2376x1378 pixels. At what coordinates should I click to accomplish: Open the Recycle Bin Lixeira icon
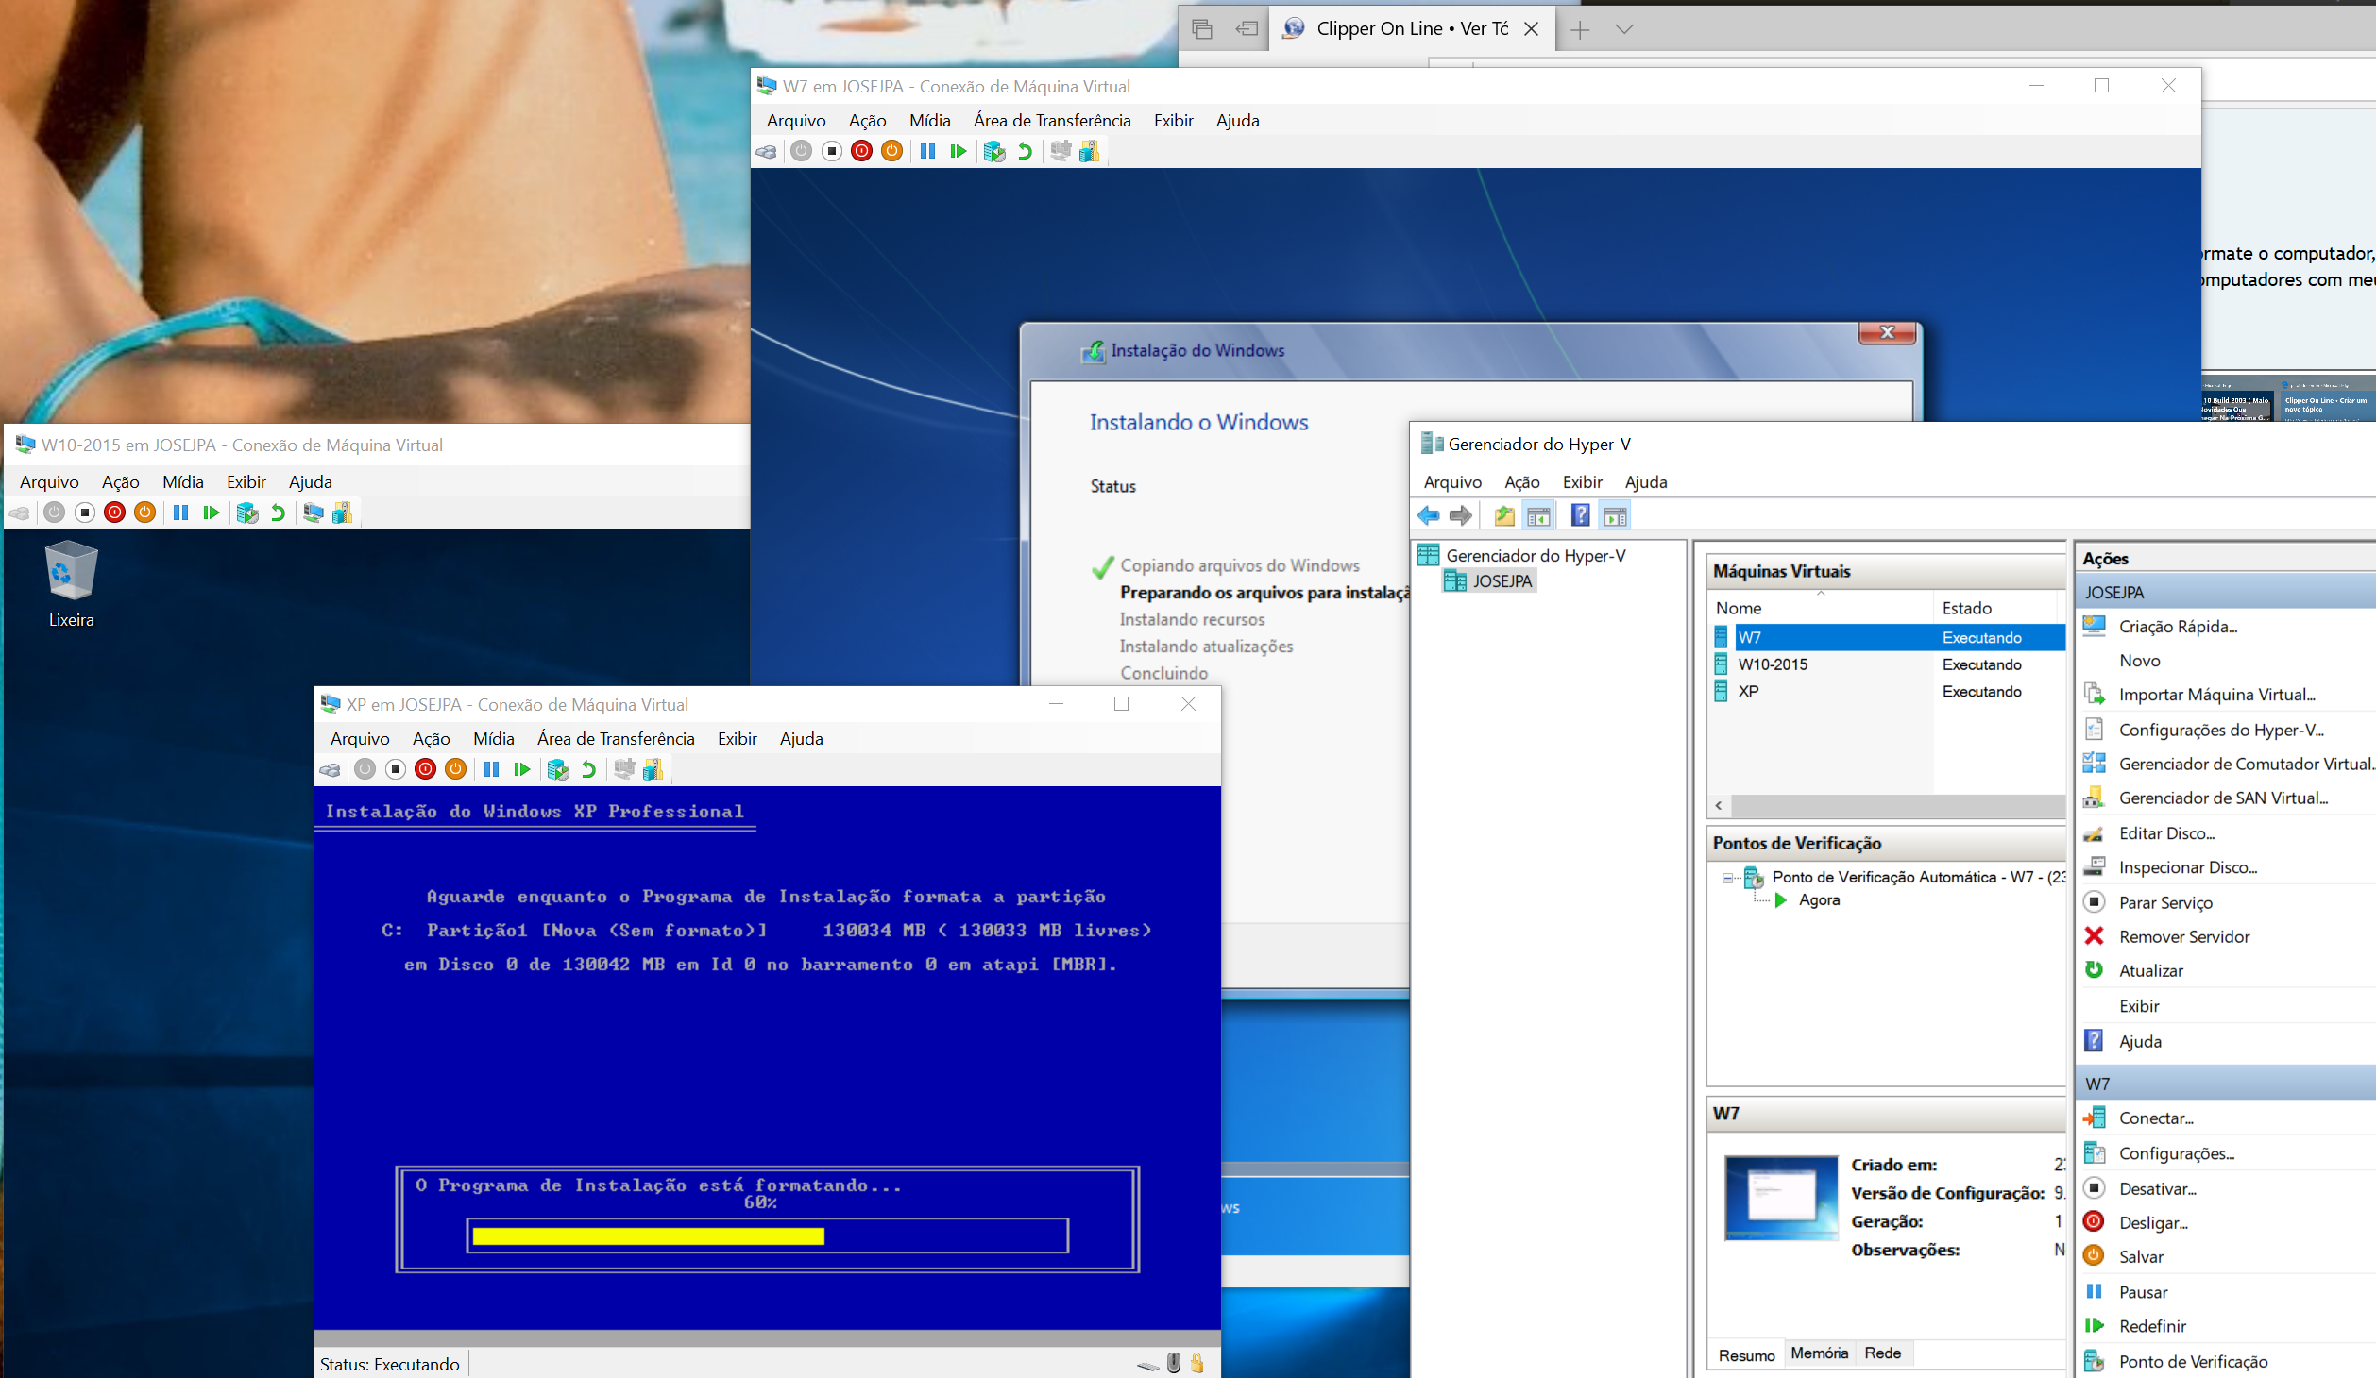point(71,571)
